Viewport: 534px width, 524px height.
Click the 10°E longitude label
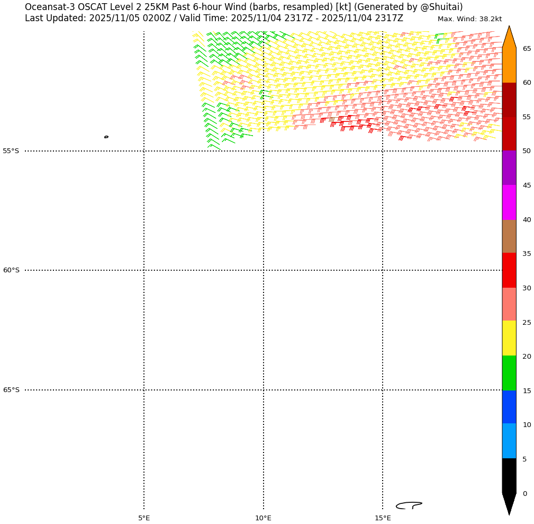(263, 518)
